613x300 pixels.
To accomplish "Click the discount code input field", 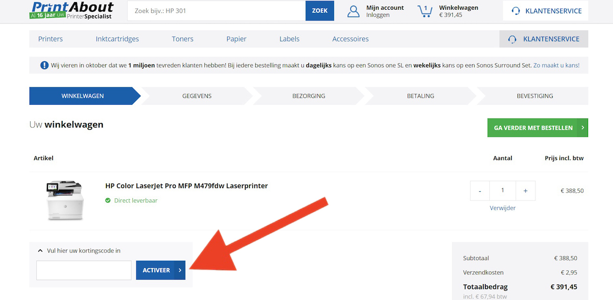I will click(x=84, y=270).
